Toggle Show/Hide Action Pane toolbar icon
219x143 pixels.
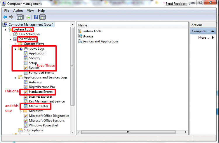43,17
